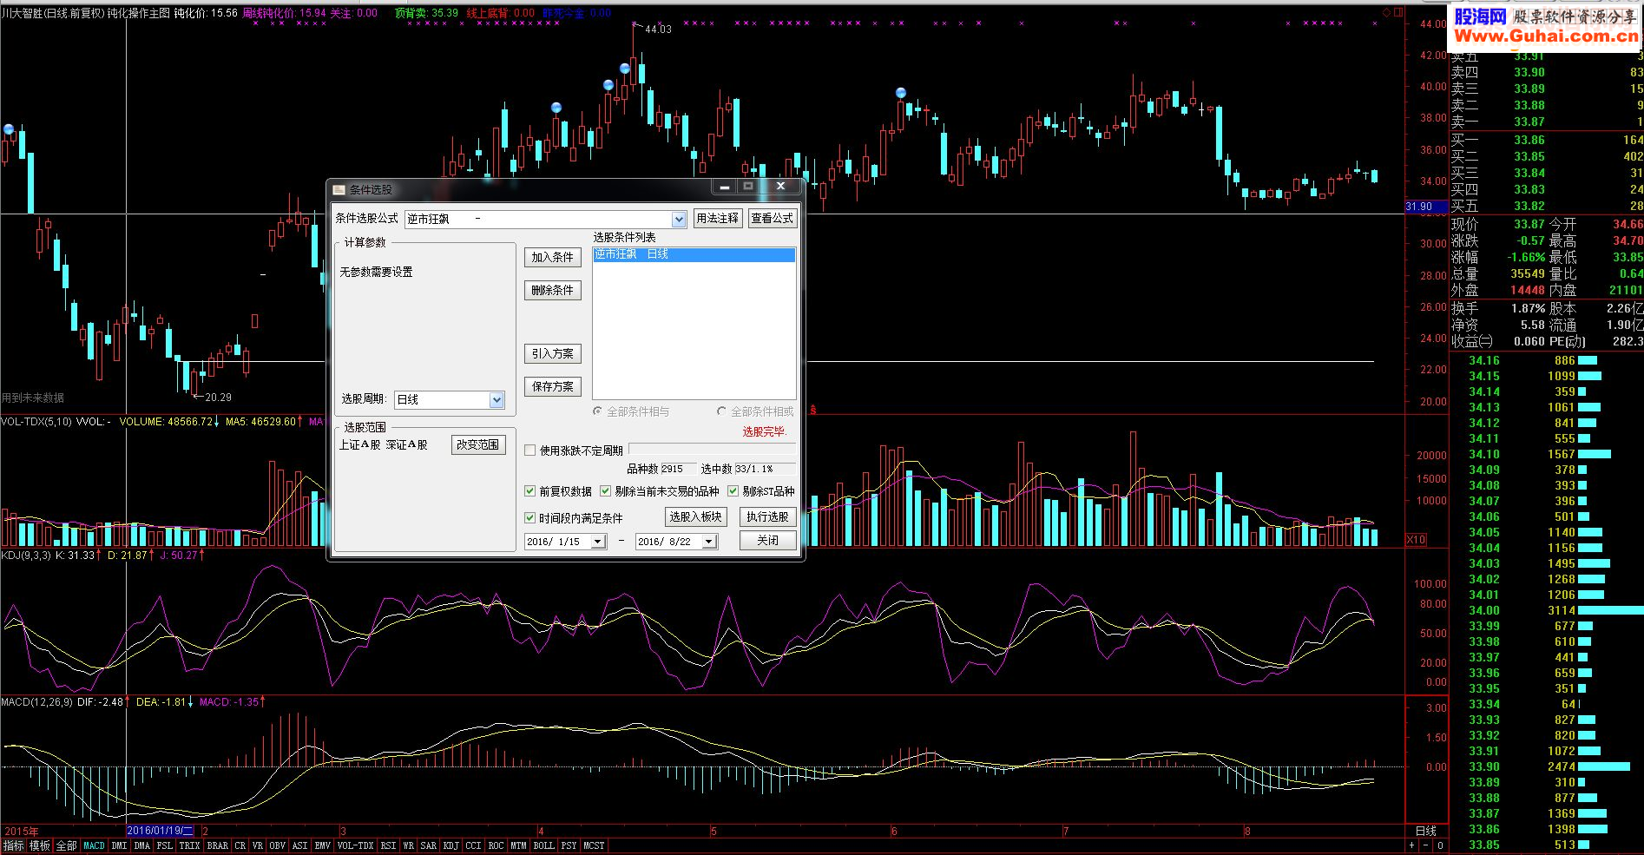
Task: Select 全部条件相或 radio button
Action: [721, 411]
